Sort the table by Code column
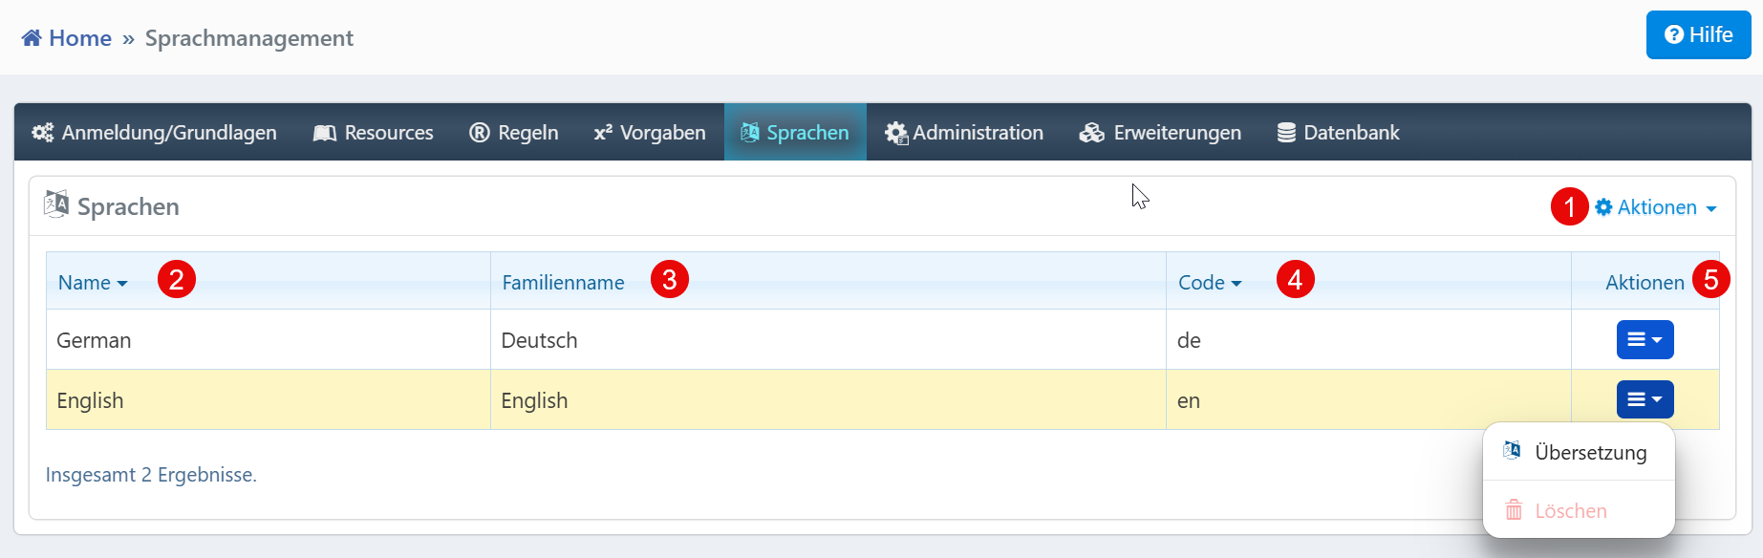This screenshot has width=1763, height=558. (1209, 283)
